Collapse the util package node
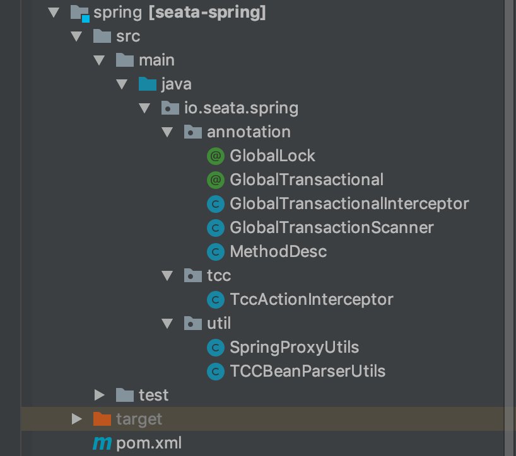Screen dimensions: 516x456 coord(167,324)
